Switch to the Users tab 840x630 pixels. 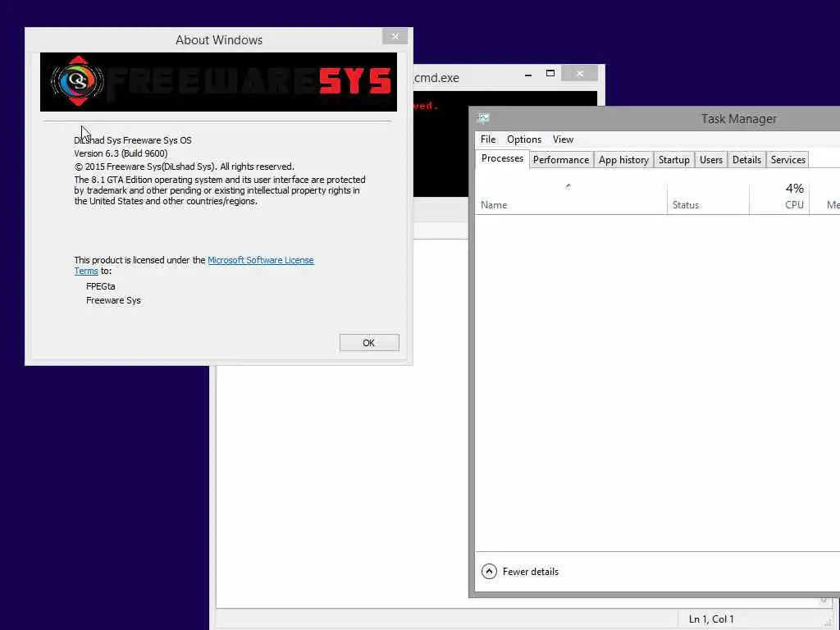[711, 160]
